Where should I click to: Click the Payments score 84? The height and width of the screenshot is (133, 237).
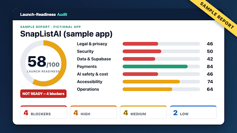(210, 66)
